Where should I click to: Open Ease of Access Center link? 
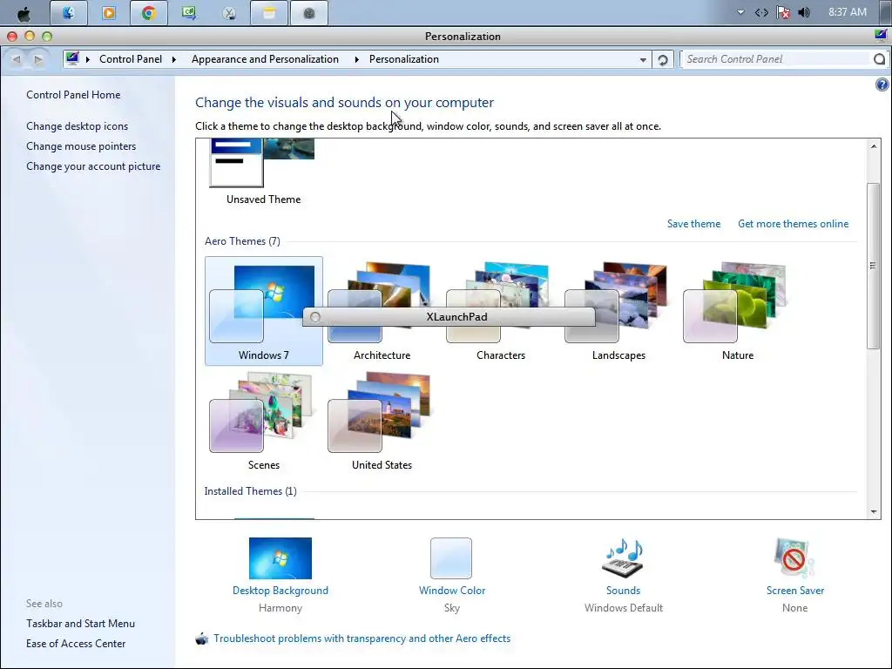pos(76,644)
